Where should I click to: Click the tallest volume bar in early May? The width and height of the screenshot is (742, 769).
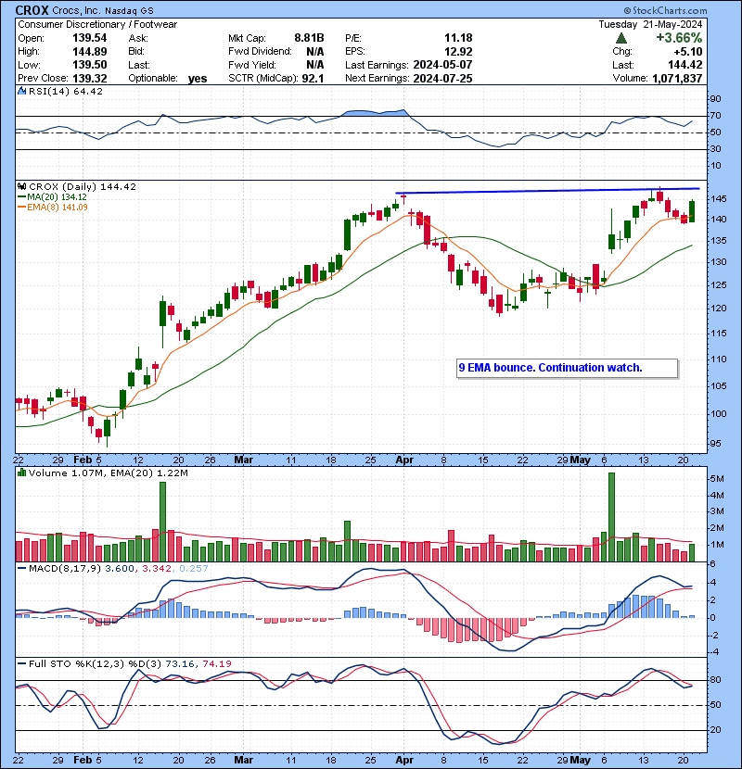611,517
